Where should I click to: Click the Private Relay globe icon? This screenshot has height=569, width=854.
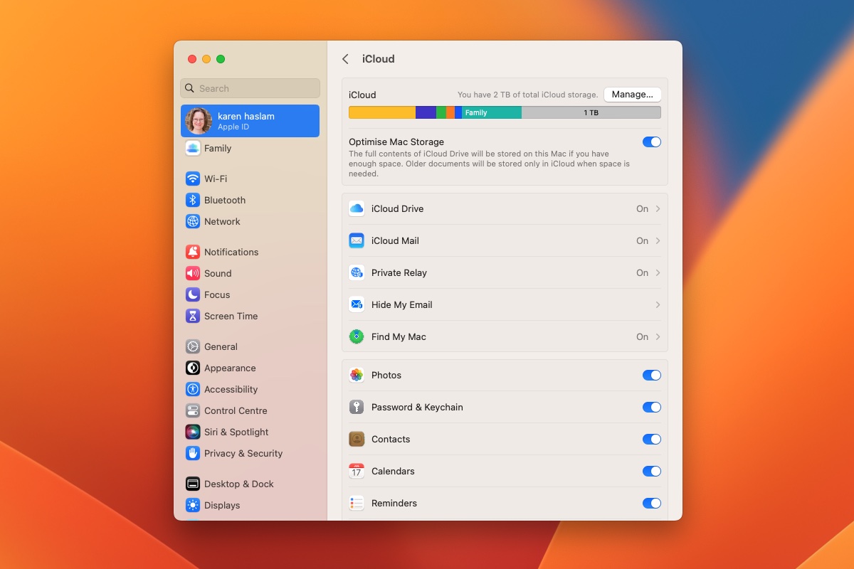357,272
